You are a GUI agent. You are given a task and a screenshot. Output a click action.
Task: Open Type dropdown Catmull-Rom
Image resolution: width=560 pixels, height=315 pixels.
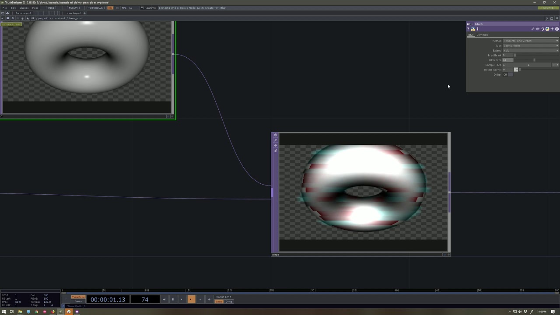click(531, 45)
